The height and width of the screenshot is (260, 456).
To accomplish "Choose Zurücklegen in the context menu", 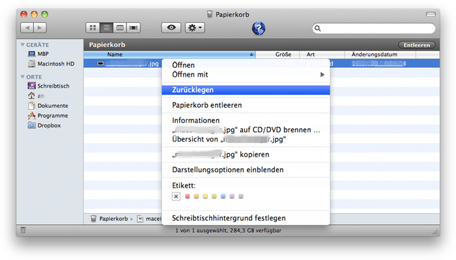I will click(246, 90).
